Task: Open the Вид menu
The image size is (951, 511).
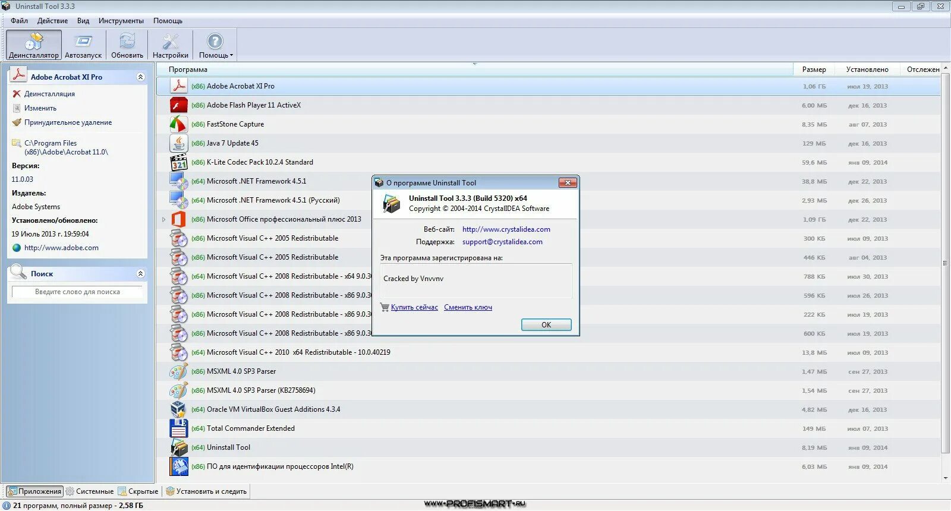Action: coord(83,21)
